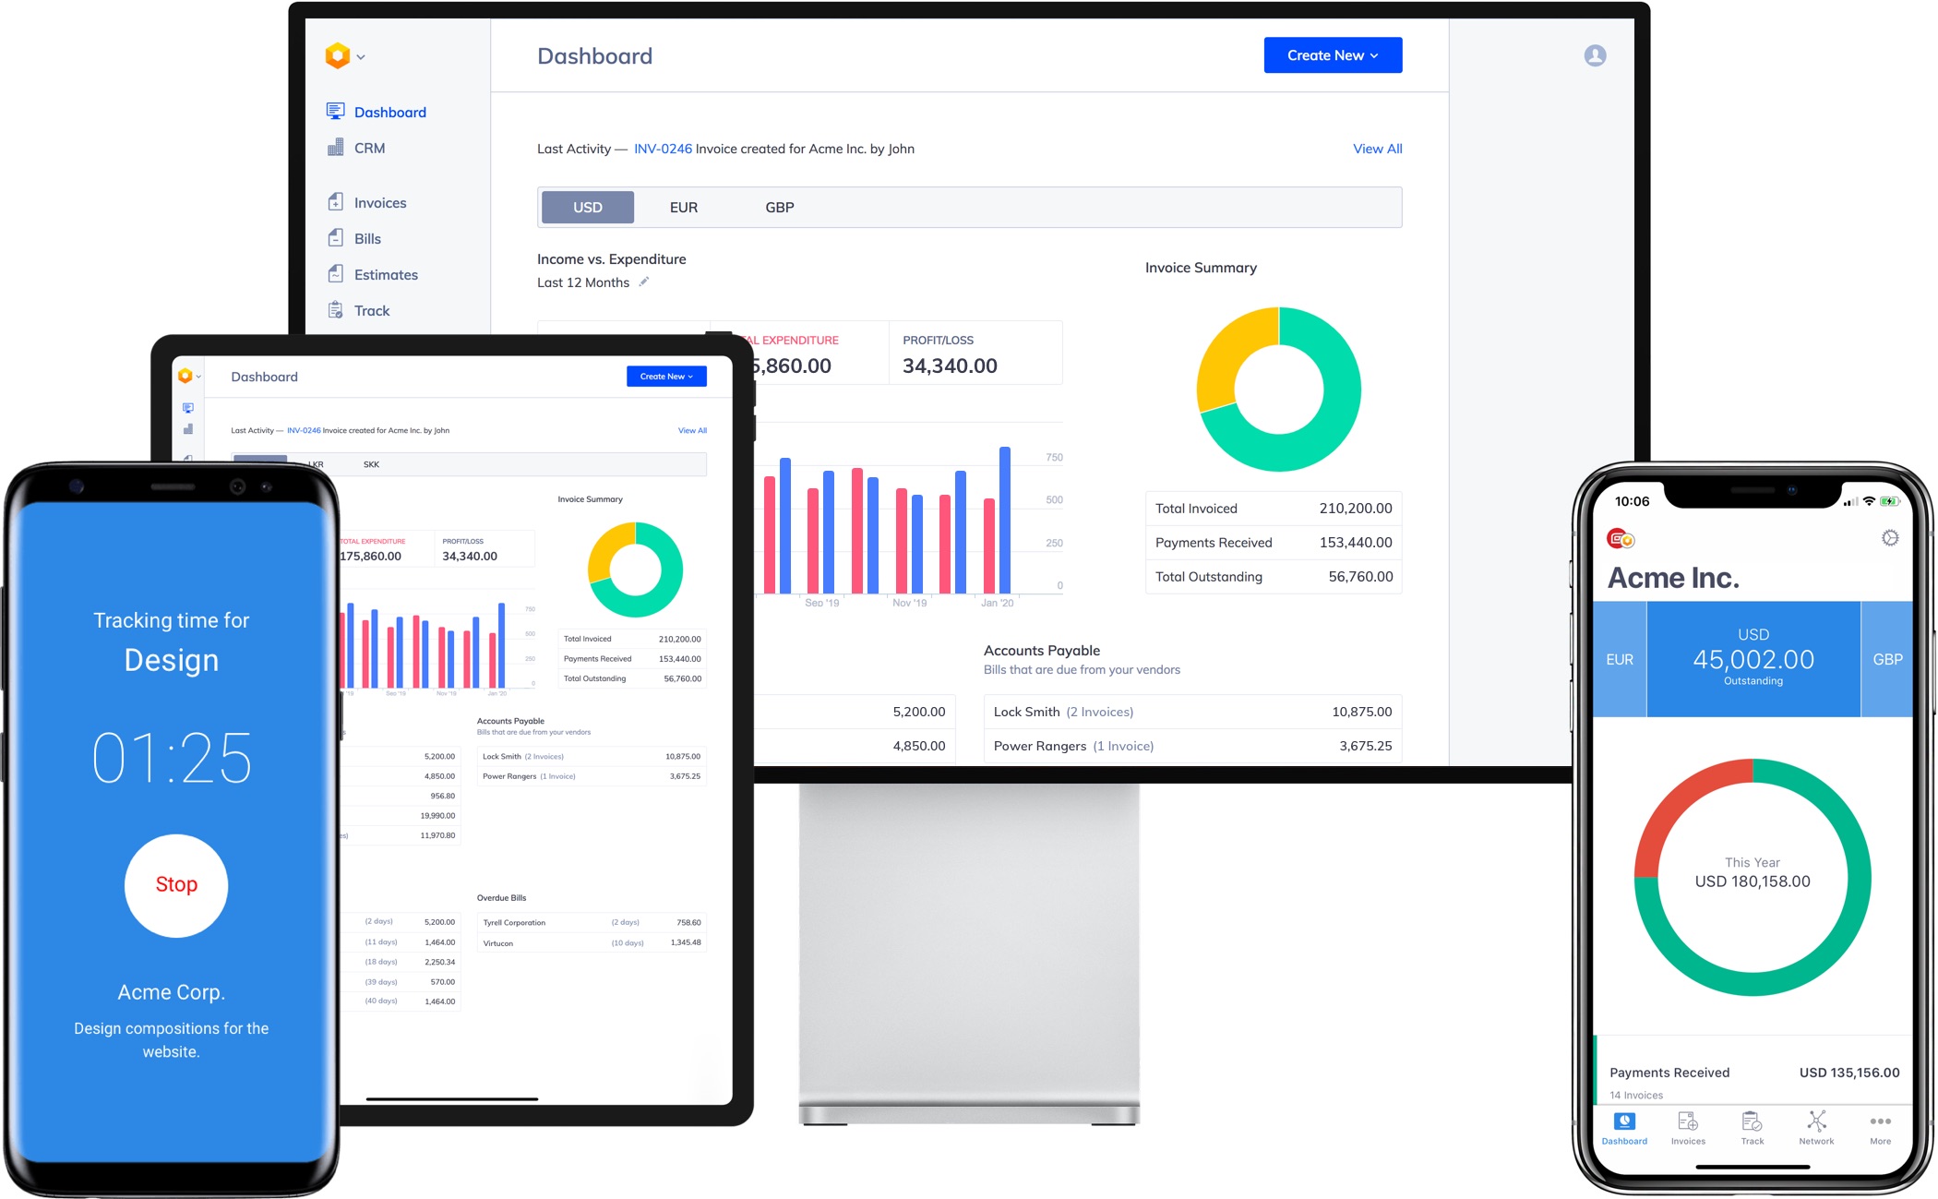Open Power Rangers payable row on desktop
The width and height of the screenshot is (1938, 1199).
tap(1192, 746)
